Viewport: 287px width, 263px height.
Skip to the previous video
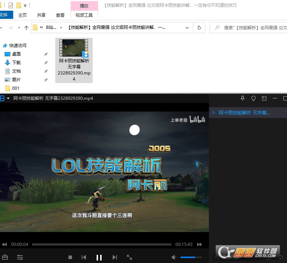point(84,257)
